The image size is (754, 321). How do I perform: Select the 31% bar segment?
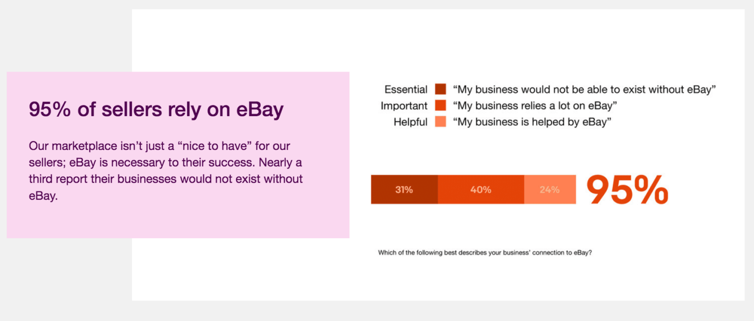(404, 190)
